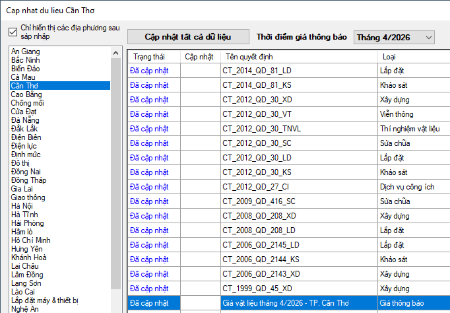The width and height of the screenshot is (450, 313).
Task: Click the Cập nhật tất cả dữ liệu button
Action: click(x=188, y=37)
